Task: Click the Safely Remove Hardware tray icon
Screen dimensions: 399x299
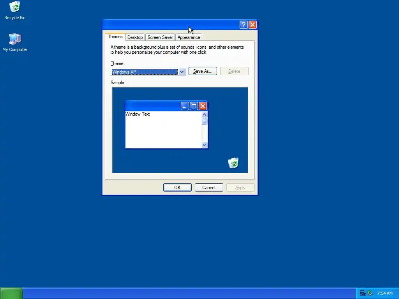Action: [370, 293]
